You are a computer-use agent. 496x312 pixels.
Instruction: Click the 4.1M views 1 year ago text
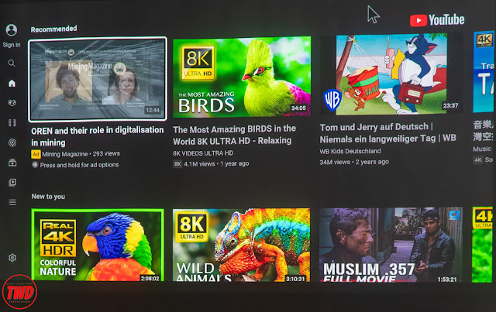216,164
